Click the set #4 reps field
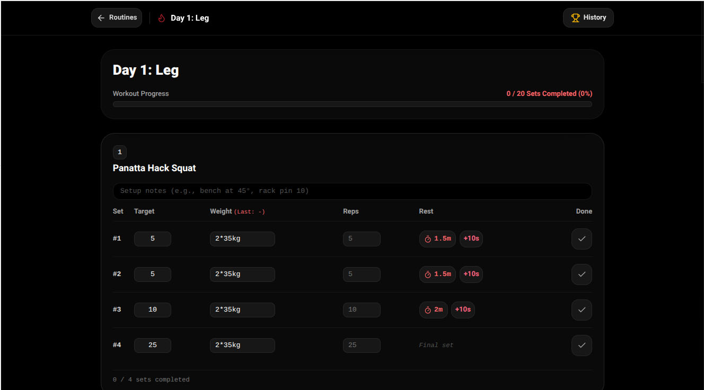Image resolution: width=704 pixels, height=390 pixels. tap(362, 345)
